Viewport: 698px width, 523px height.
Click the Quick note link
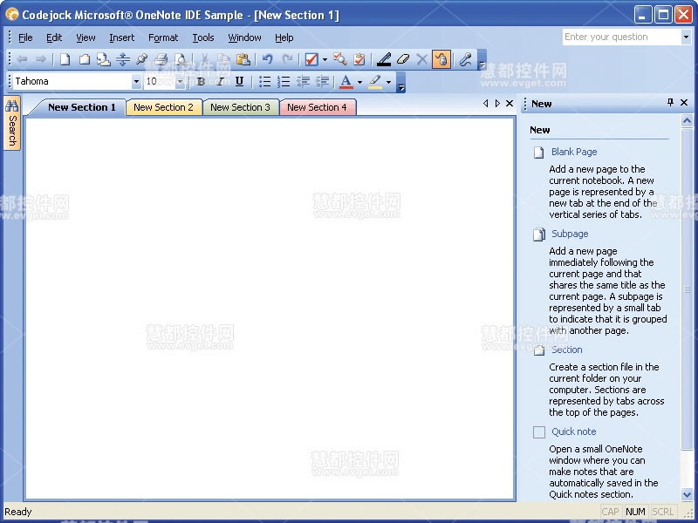point(574,431)
